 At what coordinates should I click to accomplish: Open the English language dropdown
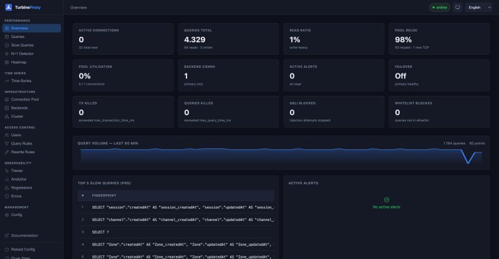tap(478, 7)
